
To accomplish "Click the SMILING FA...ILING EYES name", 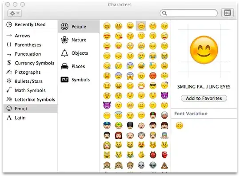I will point(204,87).
